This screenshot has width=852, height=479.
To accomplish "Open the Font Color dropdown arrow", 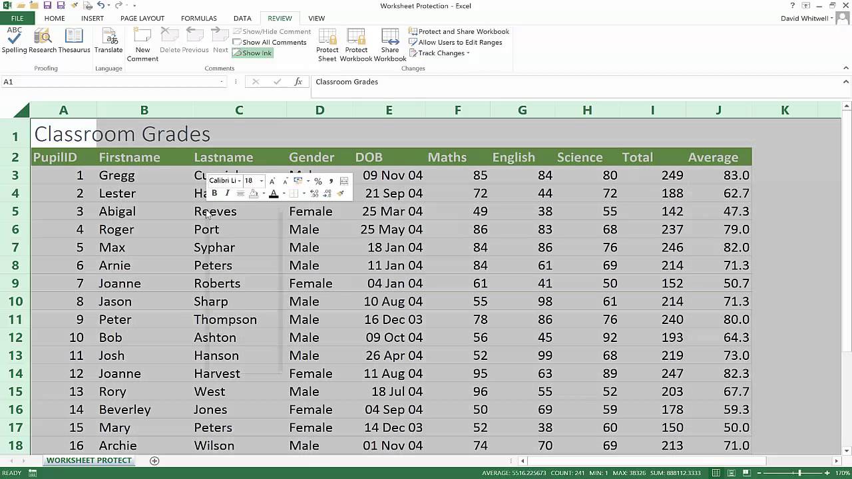I will click(x=284, y=194).
